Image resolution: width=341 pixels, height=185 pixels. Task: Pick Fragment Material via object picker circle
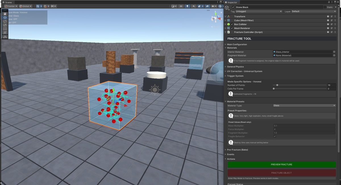click(x=334, y=55)
